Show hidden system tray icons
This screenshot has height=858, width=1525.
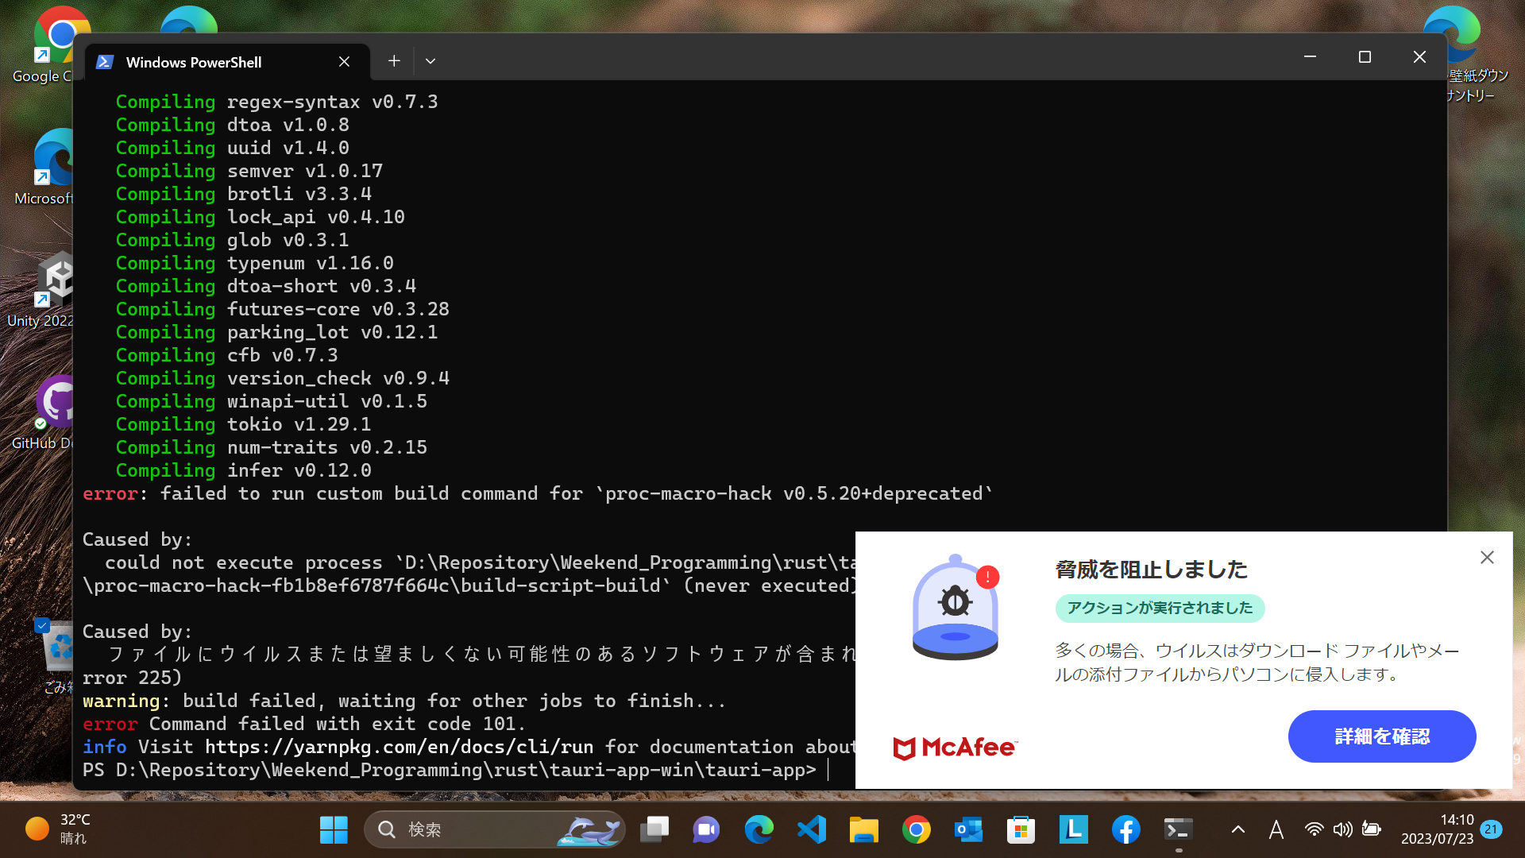tap(1237, 829)
